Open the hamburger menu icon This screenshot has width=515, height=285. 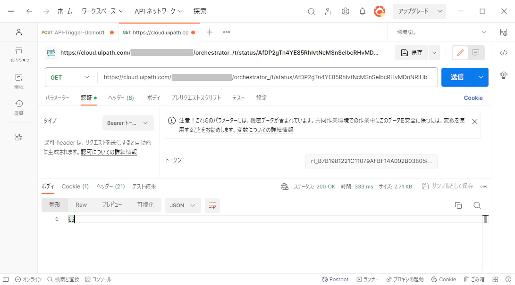11,11
